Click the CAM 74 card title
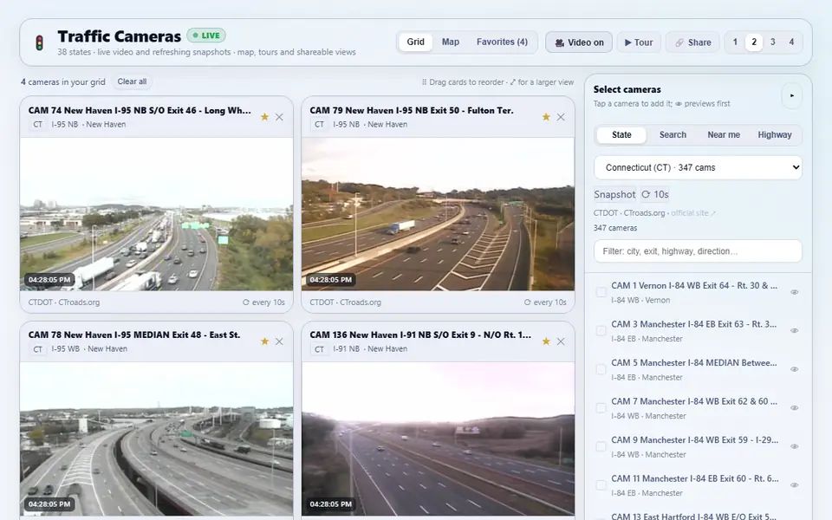Viewport: 832px width, 520px height. coord(140,110)
